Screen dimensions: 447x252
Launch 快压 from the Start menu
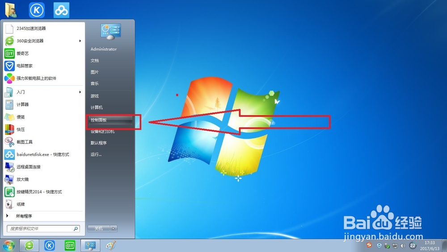point(44,130)
